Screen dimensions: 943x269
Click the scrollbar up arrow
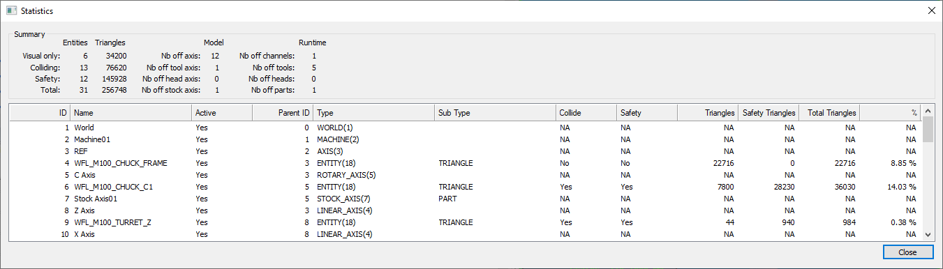click(928, 112)
